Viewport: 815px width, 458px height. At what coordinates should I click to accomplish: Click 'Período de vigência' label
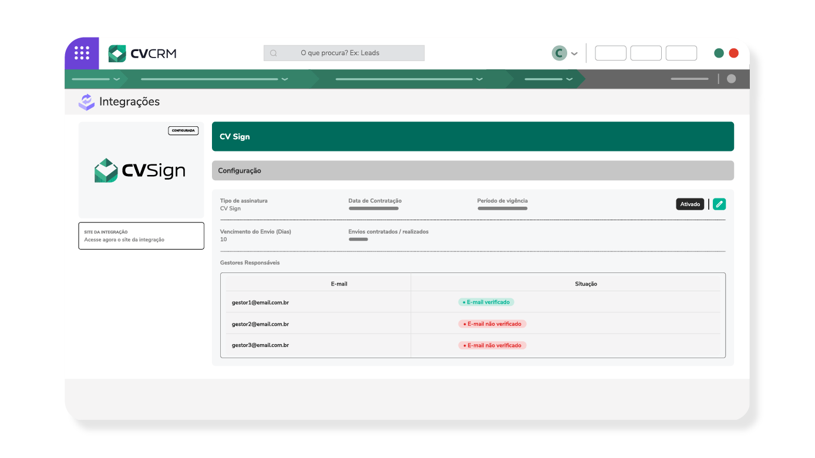point(503,201)
